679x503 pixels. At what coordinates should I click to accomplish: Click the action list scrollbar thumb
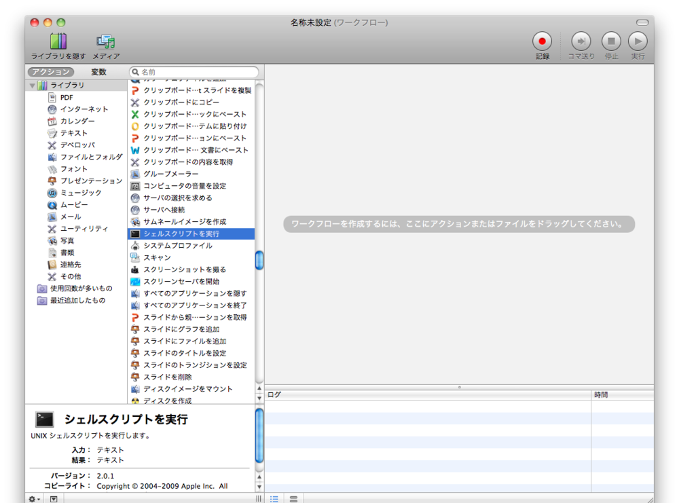259,260
